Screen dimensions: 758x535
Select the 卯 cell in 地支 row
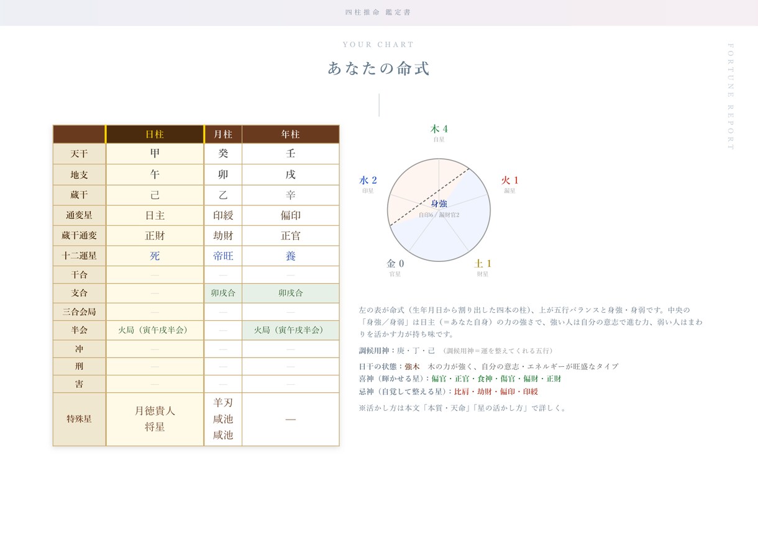point(223,175)
